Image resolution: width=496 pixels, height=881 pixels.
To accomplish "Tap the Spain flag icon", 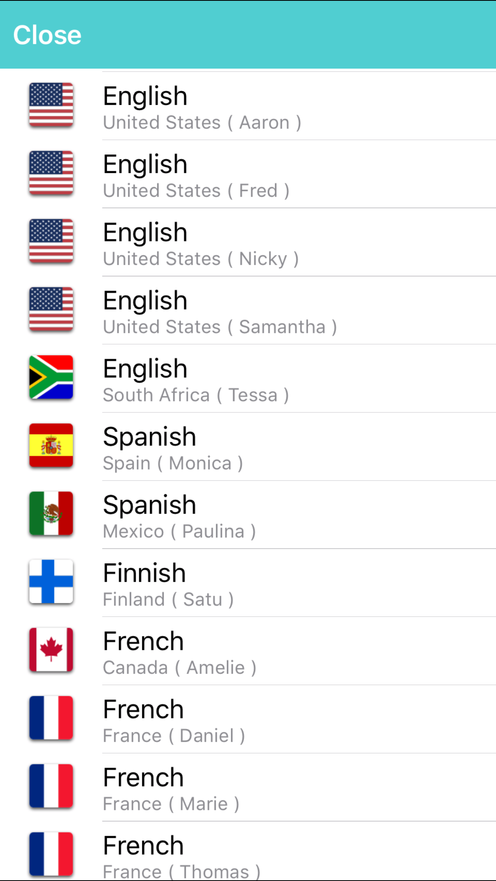I will tap(51, 446).
